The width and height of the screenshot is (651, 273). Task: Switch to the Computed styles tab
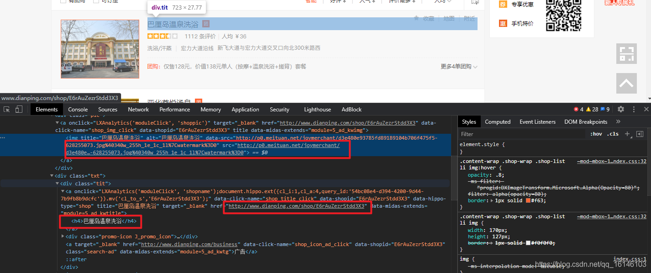coord(498,122)
